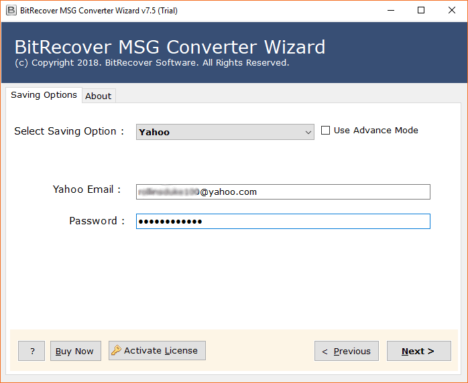This screenshot has width=468, height=383.
Task: Click the BitRecover app icon in title bar
Action: coord(11,11)
